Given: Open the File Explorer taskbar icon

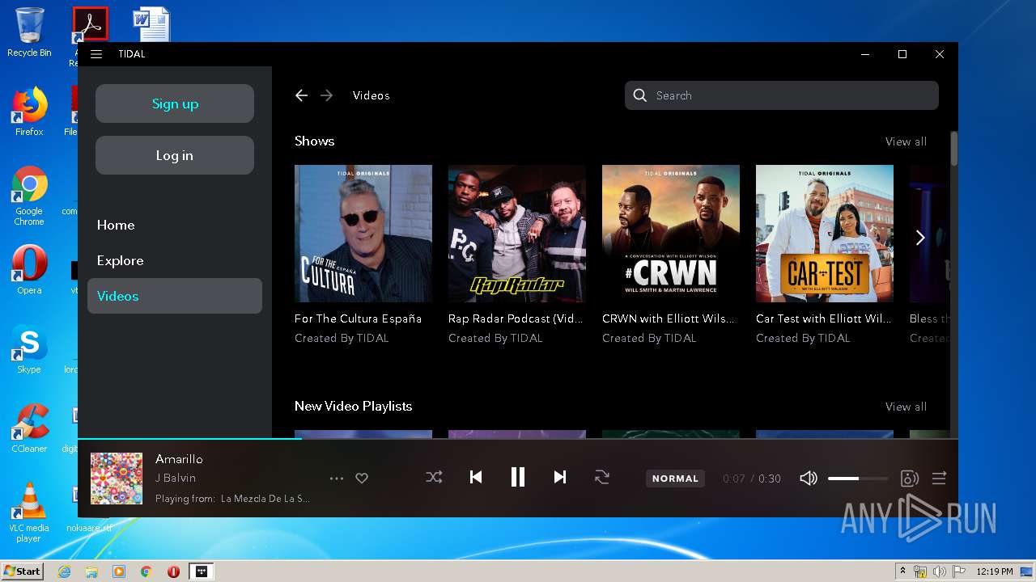Looking at the screenshot, I should click(x=91, y=571).
